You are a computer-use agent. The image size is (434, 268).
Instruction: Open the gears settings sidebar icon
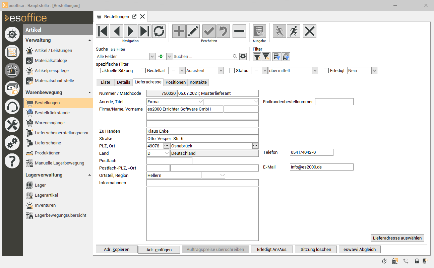coord(12,143)
